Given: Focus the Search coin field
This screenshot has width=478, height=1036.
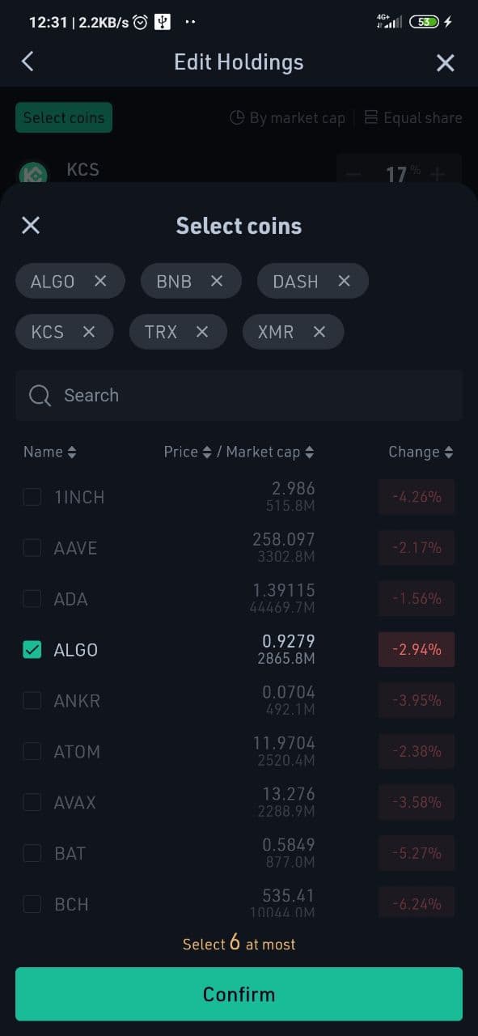Looking at the screenshot, I should tap(239, 395).
